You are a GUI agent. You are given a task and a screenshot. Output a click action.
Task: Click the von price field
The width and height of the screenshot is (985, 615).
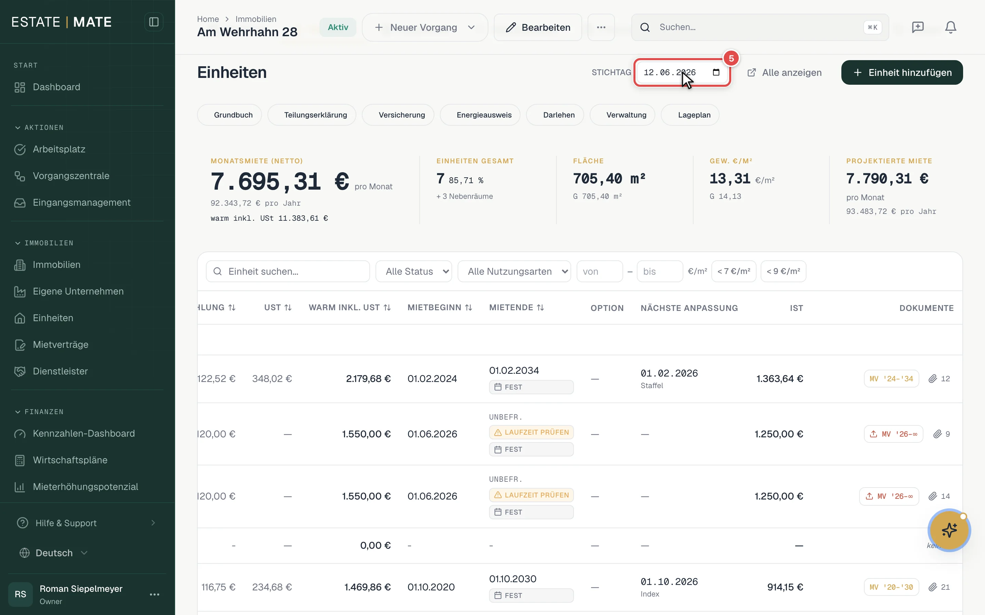(600, 271)
